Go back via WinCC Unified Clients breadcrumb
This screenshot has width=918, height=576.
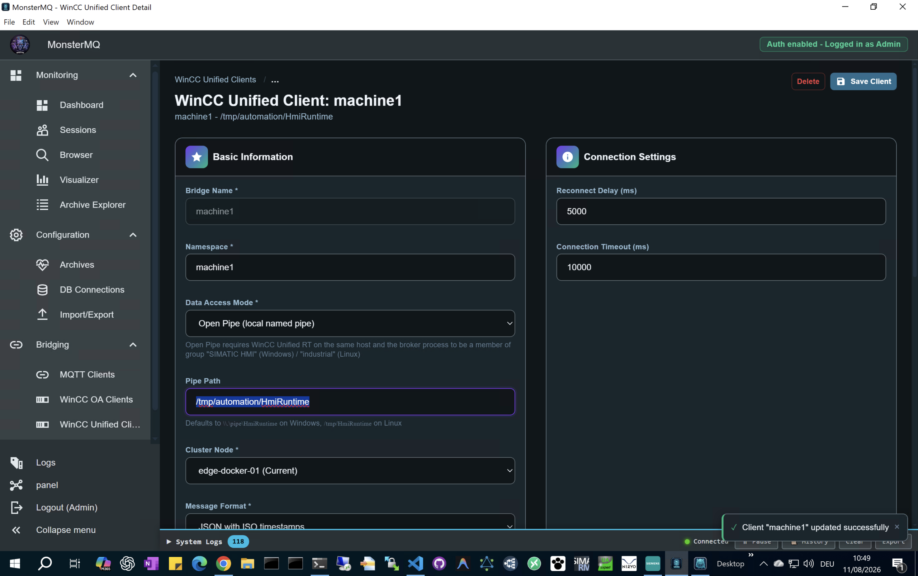click(x=215, y=80)
